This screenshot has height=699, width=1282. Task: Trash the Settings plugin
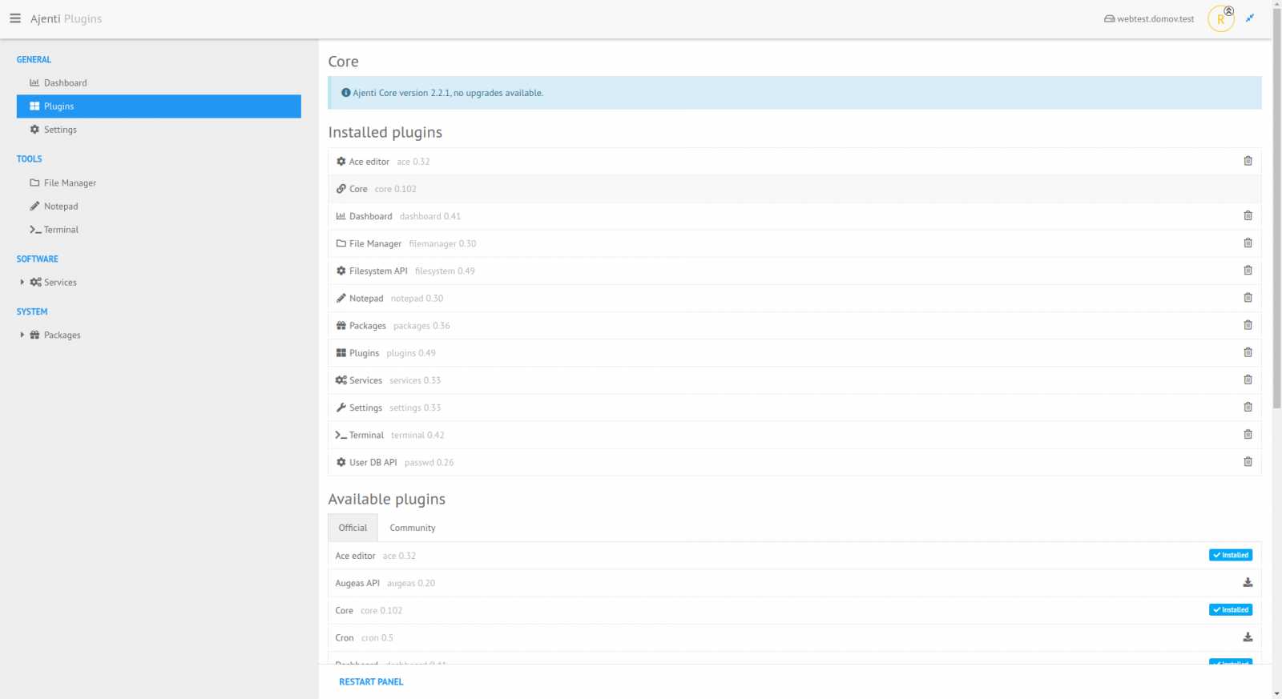[1248, 407]
